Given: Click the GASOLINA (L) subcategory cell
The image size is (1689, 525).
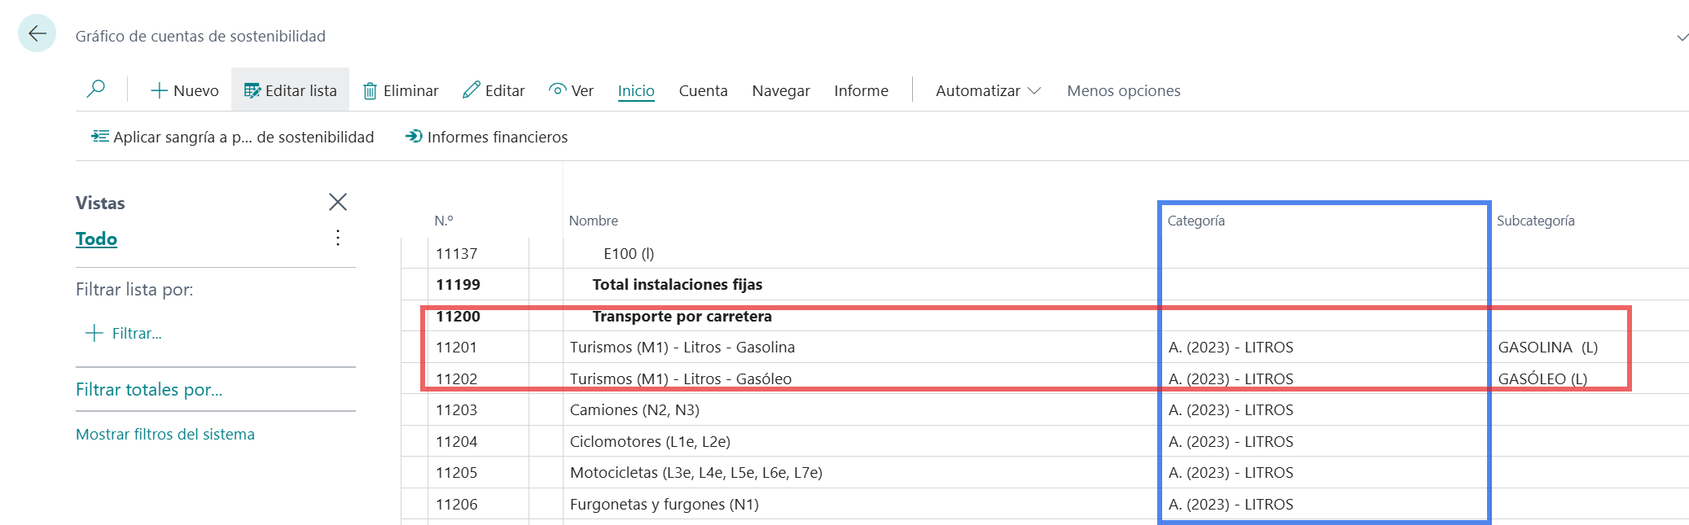Looking at the screenshot, I should tap(1548, 347).
